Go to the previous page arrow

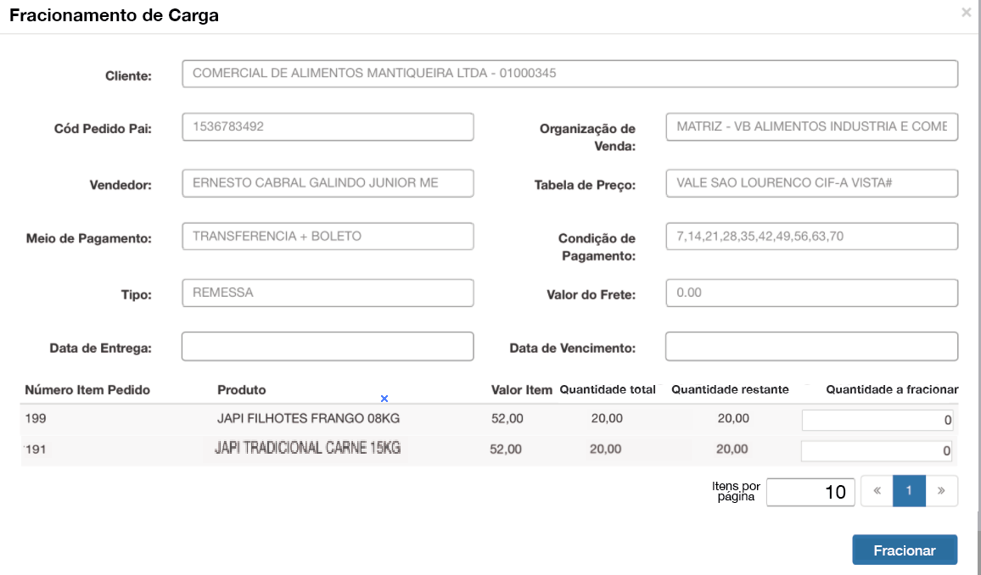tap(877, 491)
